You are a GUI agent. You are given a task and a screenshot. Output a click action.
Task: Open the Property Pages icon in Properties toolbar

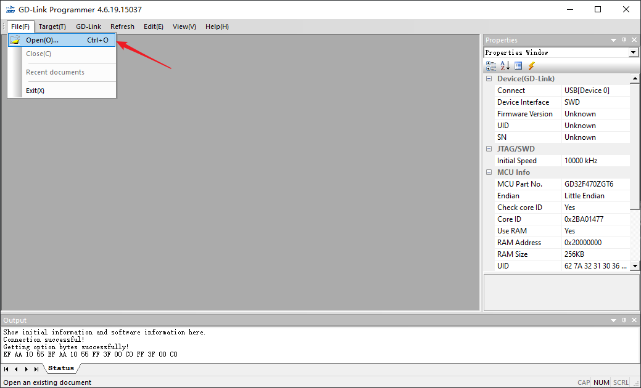coord(518,66)
